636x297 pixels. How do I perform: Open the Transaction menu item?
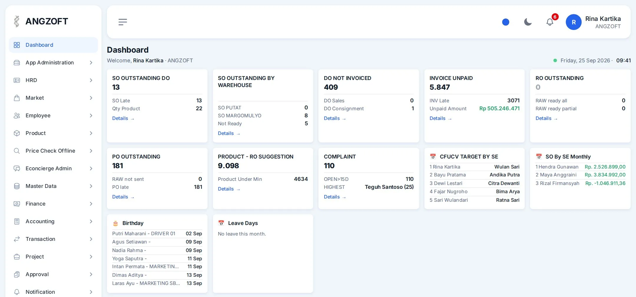pyautogui.click(x=53, y=239)
